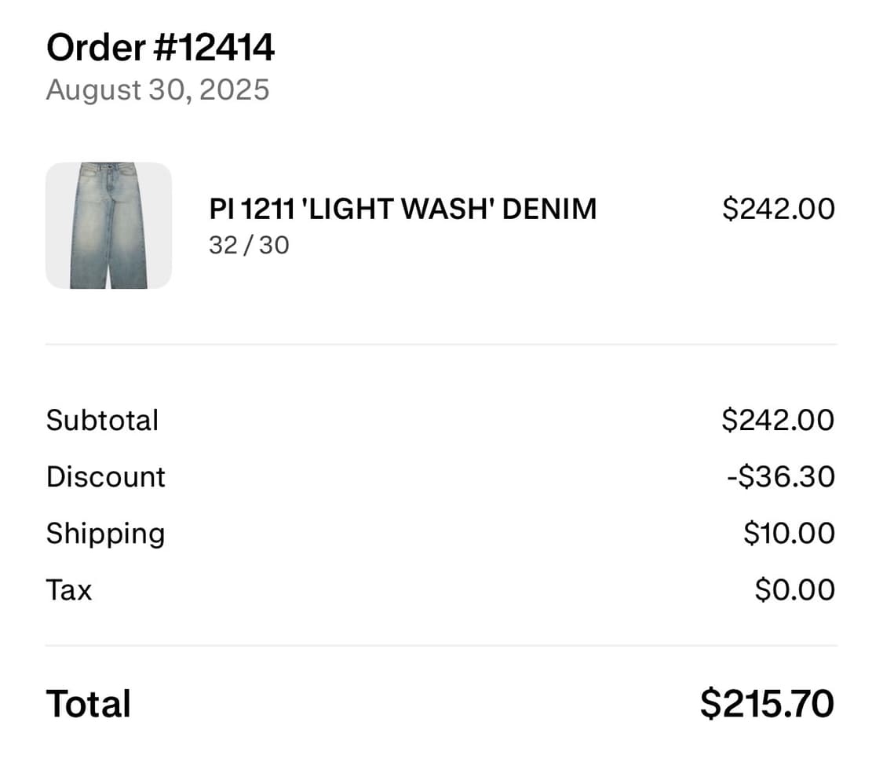
Task: Select the tax amount $0.00
Action: [x=794, y=590]
